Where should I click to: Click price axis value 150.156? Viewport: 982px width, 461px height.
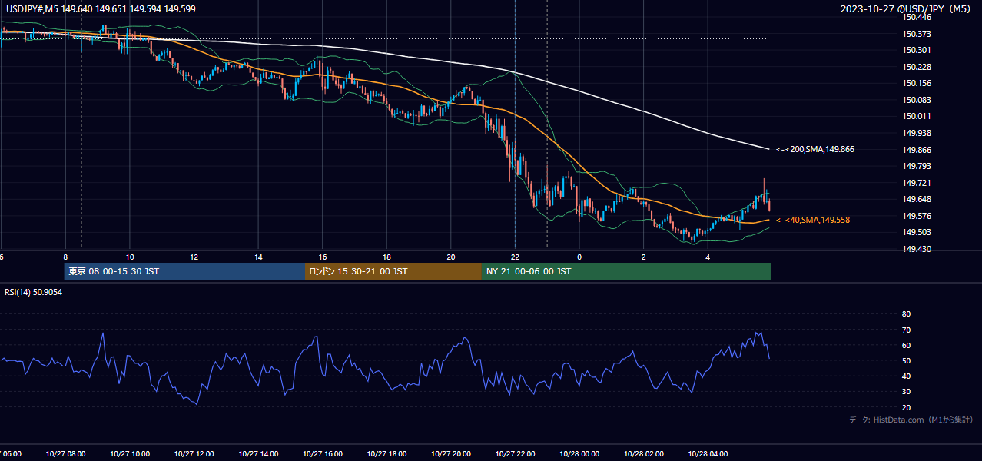coord(916,83)
